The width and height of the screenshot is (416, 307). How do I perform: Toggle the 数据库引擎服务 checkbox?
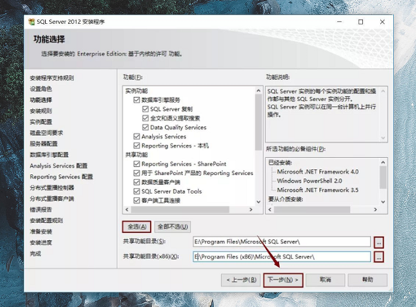(x=137, y=100)
